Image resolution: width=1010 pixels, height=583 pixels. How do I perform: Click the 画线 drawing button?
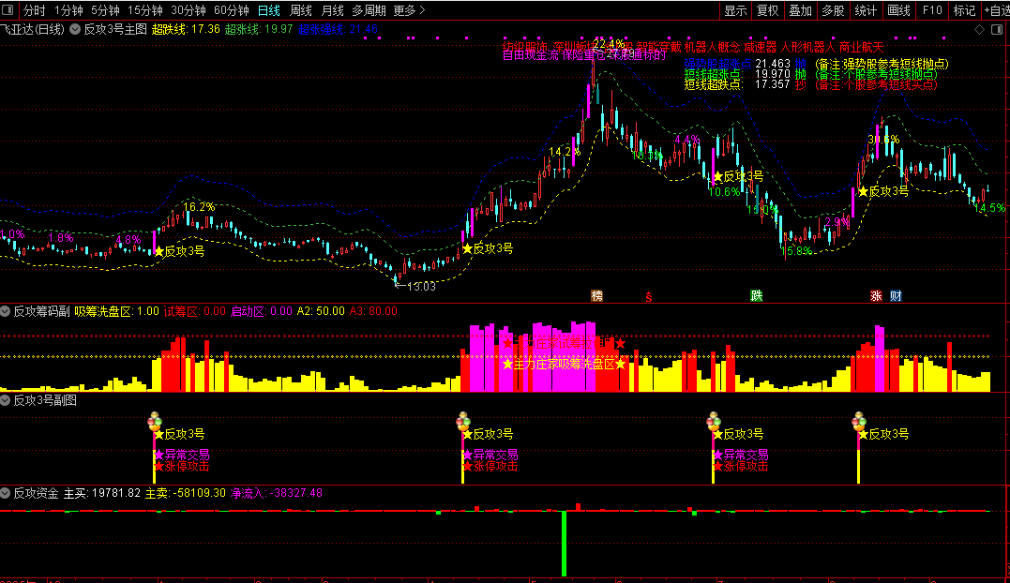point(898,10)
